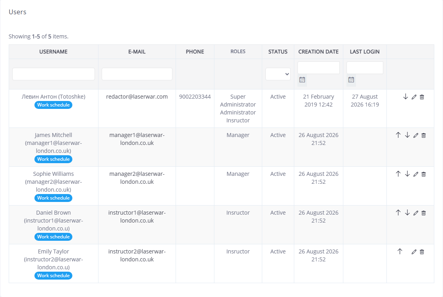Move Daniel Brown row down
The image size is (443, 297).
point(407,213)
